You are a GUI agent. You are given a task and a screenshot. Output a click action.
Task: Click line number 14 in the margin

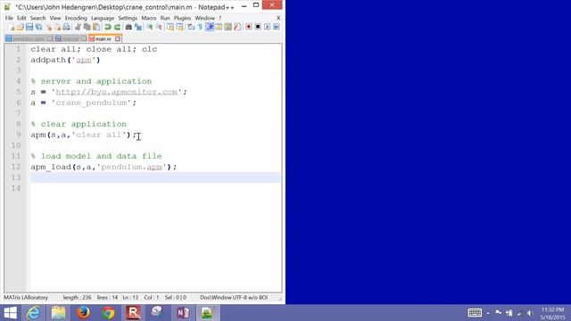point(16,188)
